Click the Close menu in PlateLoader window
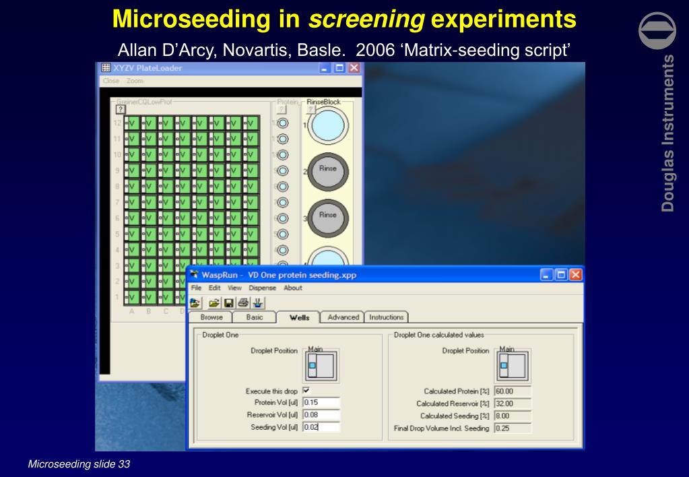The width and height of the screenshot is (689, 477). [110, 81]
